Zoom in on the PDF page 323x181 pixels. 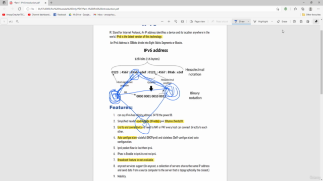click(169, 22)
